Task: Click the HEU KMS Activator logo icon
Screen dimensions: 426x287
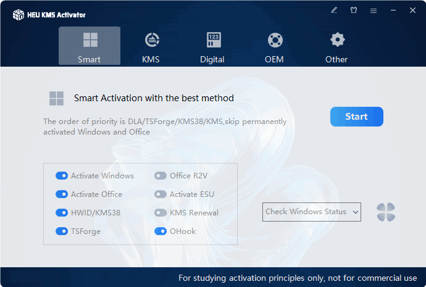Action: pos(18,14)
